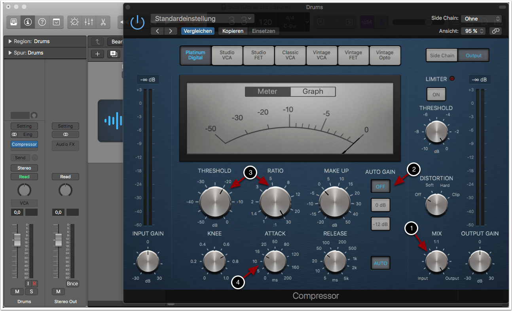Solo the Drums channel strip

pos(31,292)
